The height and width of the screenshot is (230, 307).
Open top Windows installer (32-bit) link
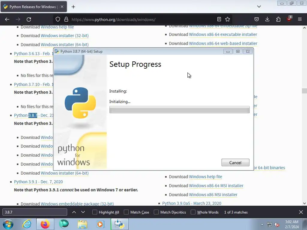coord(65,36)
